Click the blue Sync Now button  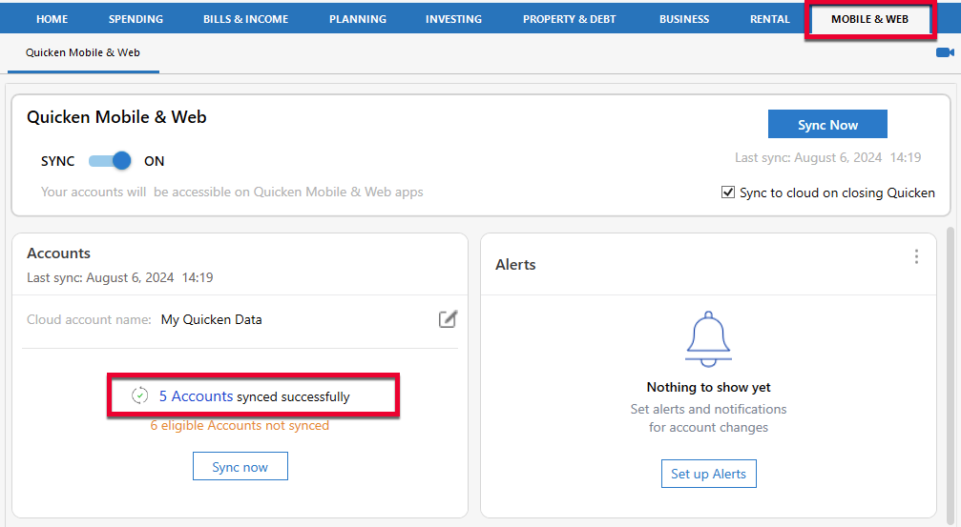[x=827, y=124]
